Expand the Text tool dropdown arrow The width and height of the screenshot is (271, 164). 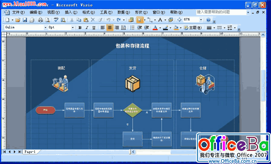click(x=165, y=20)
